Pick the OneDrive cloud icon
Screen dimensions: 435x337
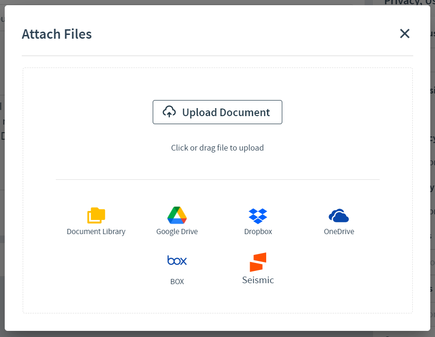point(339,216)
